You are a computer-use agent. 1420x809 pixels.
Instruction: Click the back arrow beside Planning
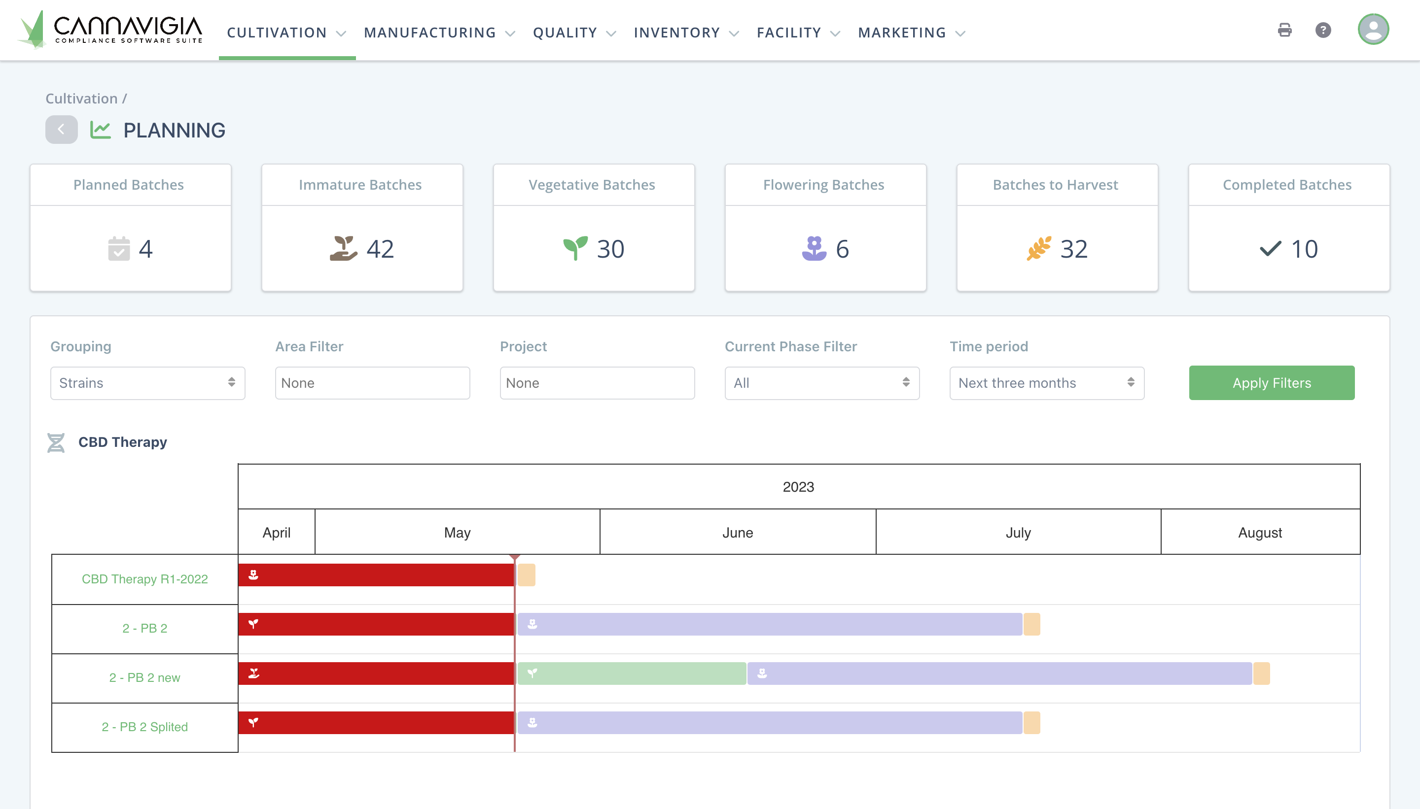(x=61, y=130)
